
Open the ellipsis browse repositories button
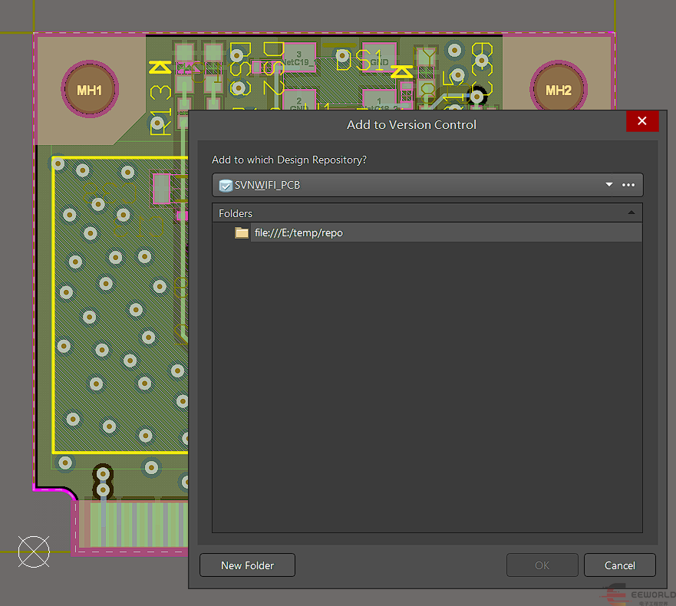[628, 185]
